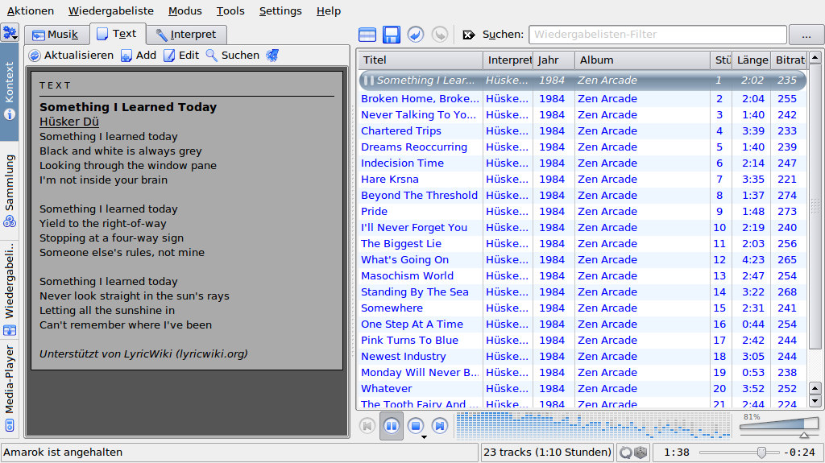Image resolution: width=825 pixels, height=463 pixels.
Task: Click Edit to edit the lyrics
Action: click(x=181, y=56)
